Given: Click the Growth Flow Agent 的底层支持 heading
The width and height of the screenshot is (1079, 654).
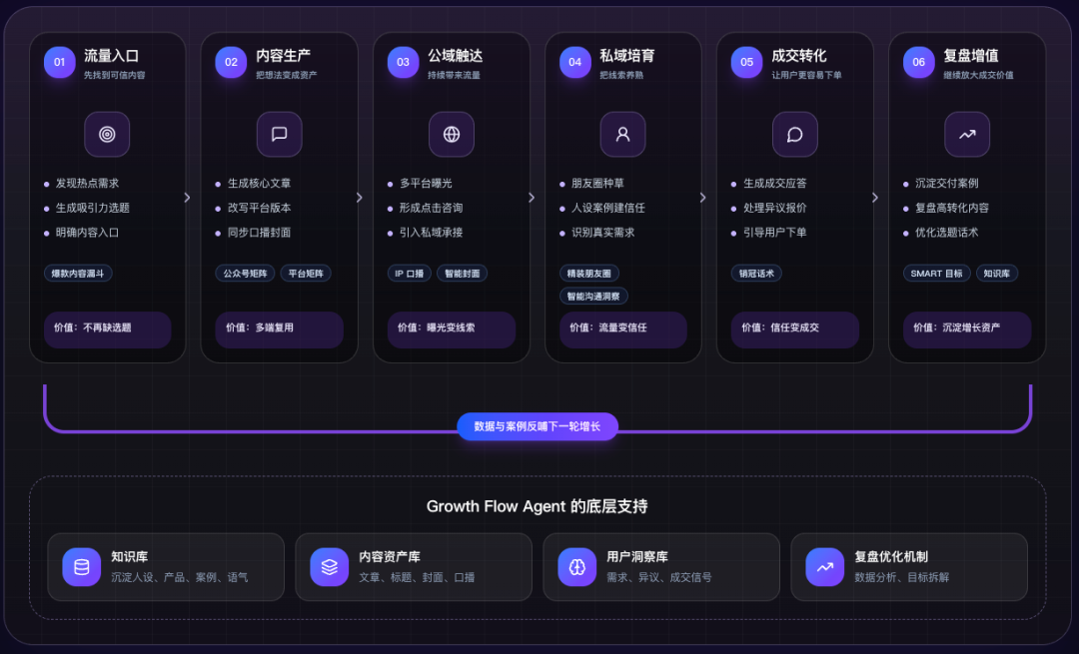Looking at the screenshot, I should (x=537, y=507).
